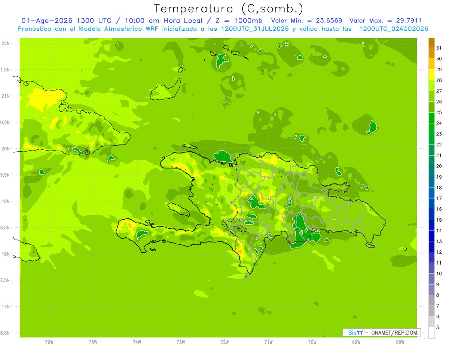Click the 22N latitude axis label
This screenshot has width=449, height=347.
pyautogui.click(x=5, y=43)
